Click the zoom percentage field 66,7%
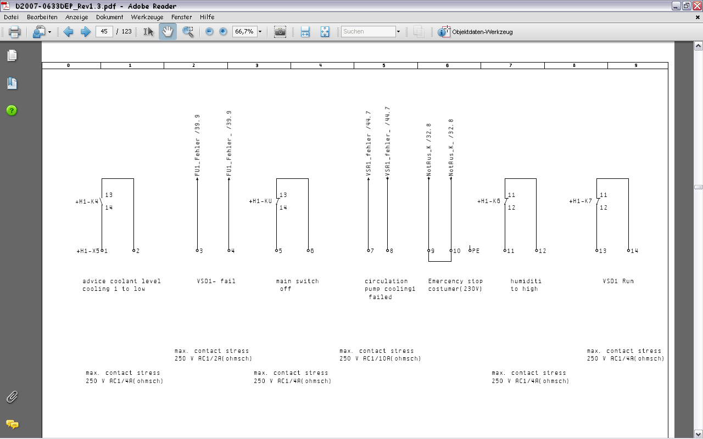This screenshot has width=703, height=439. click(244, 31)
